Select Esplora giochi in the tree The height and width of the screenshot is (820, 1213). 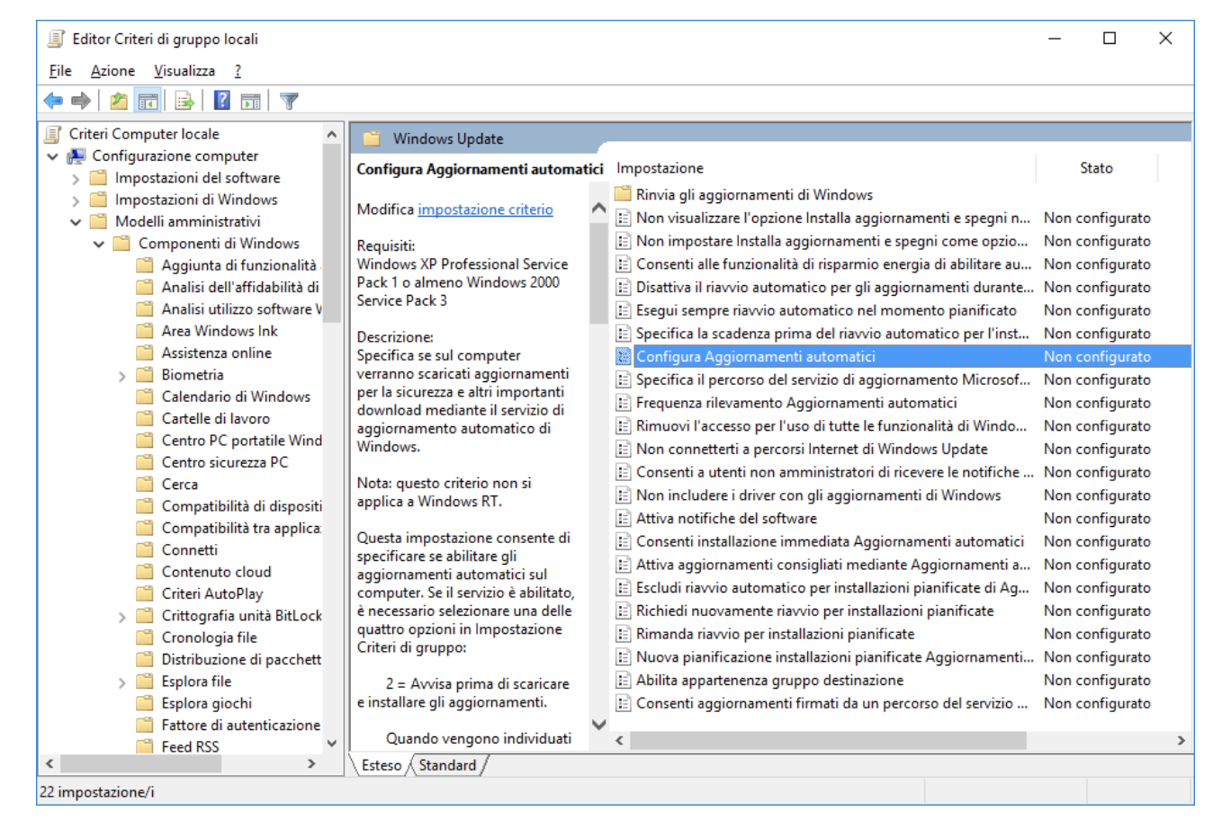point(206,703)
